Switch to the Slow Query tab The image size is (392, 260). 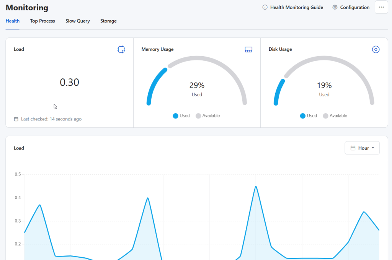tap(77, 21)
